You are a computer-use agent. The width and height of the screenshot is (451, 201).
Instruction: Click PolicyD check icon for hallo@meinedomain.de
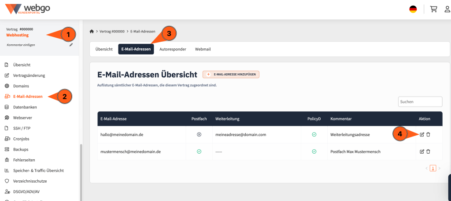pos(314,134)
